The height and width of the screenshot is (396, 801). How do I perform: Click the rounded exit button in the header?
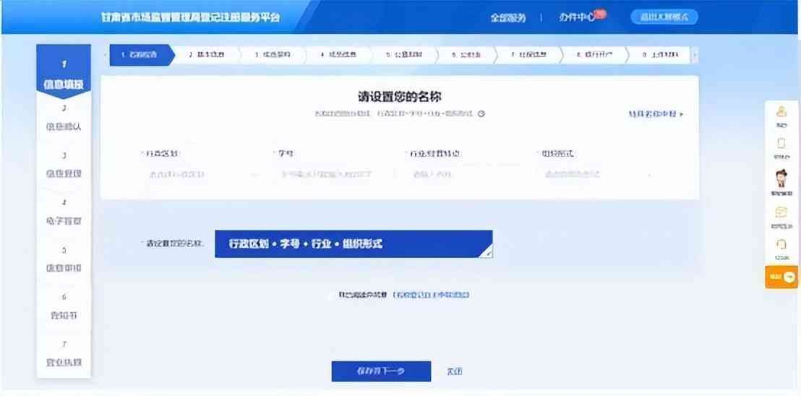click(664, 17)
